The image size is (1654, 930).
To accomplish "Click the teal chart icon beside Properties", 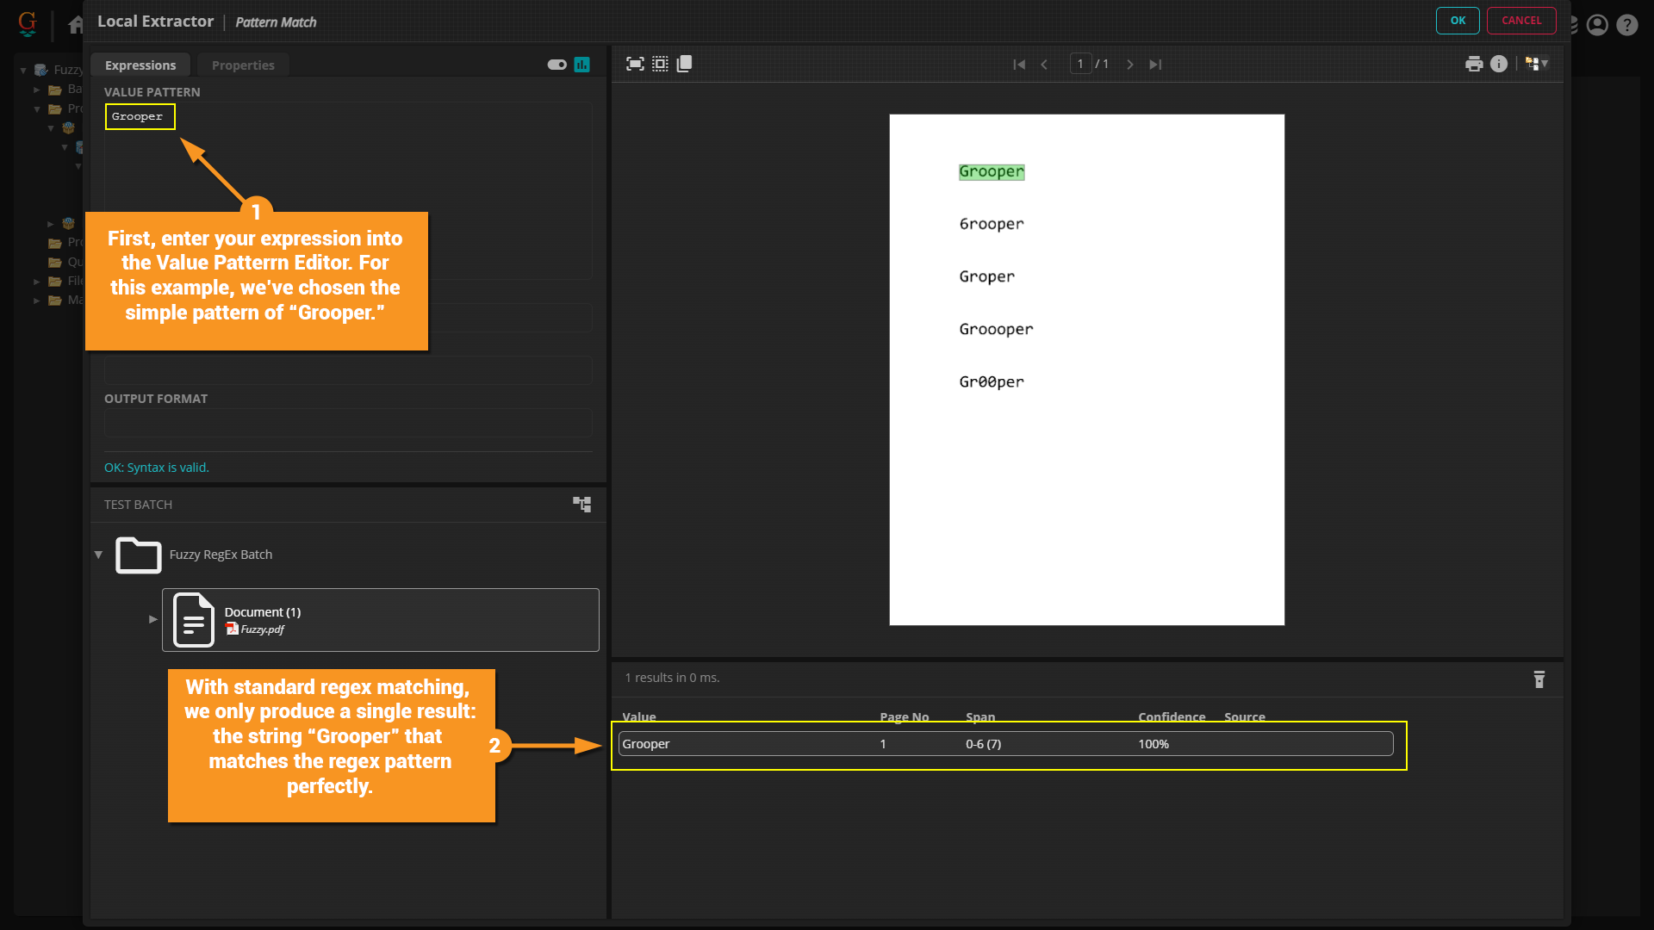I will coord(582,65).
